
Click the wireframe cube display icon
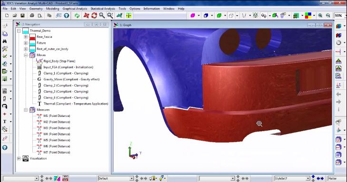[x=231, y=16]
